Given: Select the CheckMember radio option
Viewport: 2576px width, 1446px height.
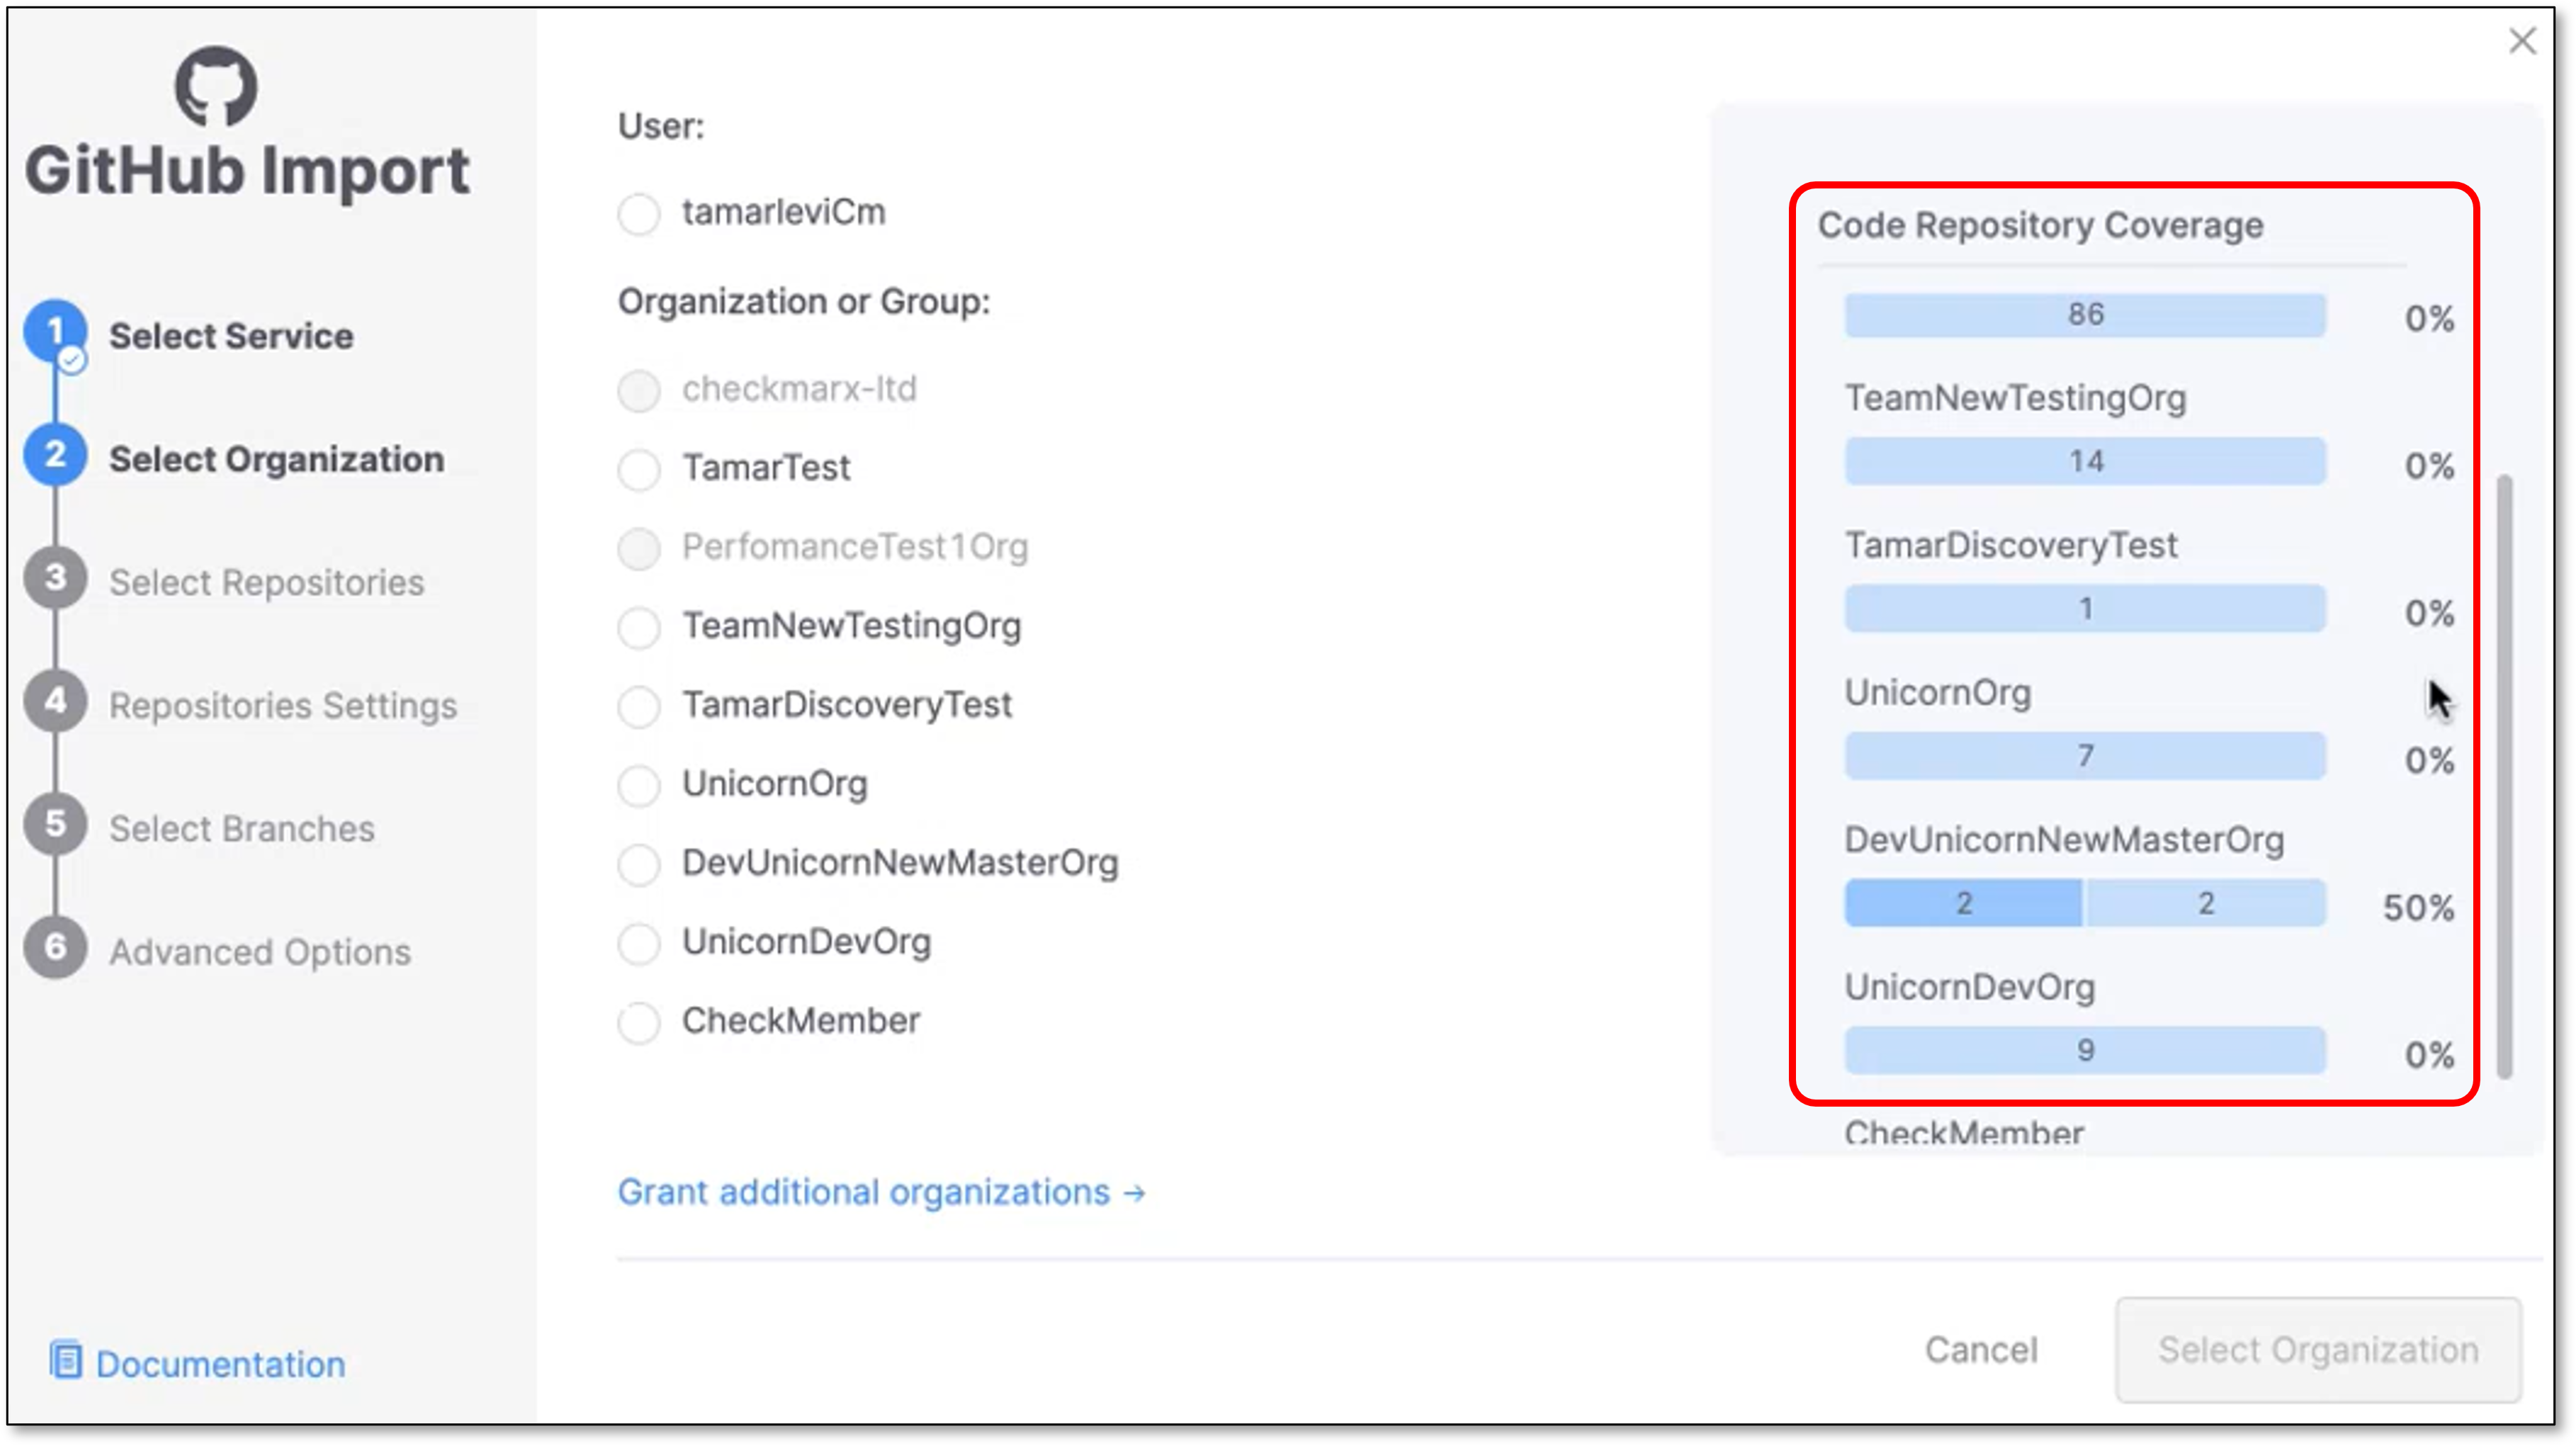Looking at the screenshot, I should (x=638, y=1022).
